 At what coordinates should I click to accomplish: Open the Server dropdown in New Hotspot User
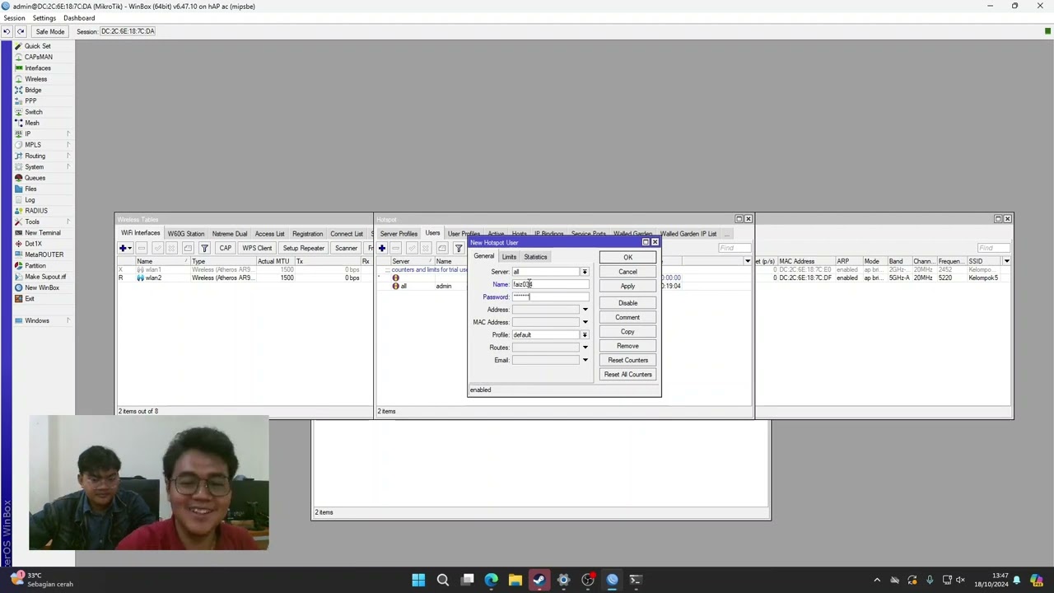585,272
